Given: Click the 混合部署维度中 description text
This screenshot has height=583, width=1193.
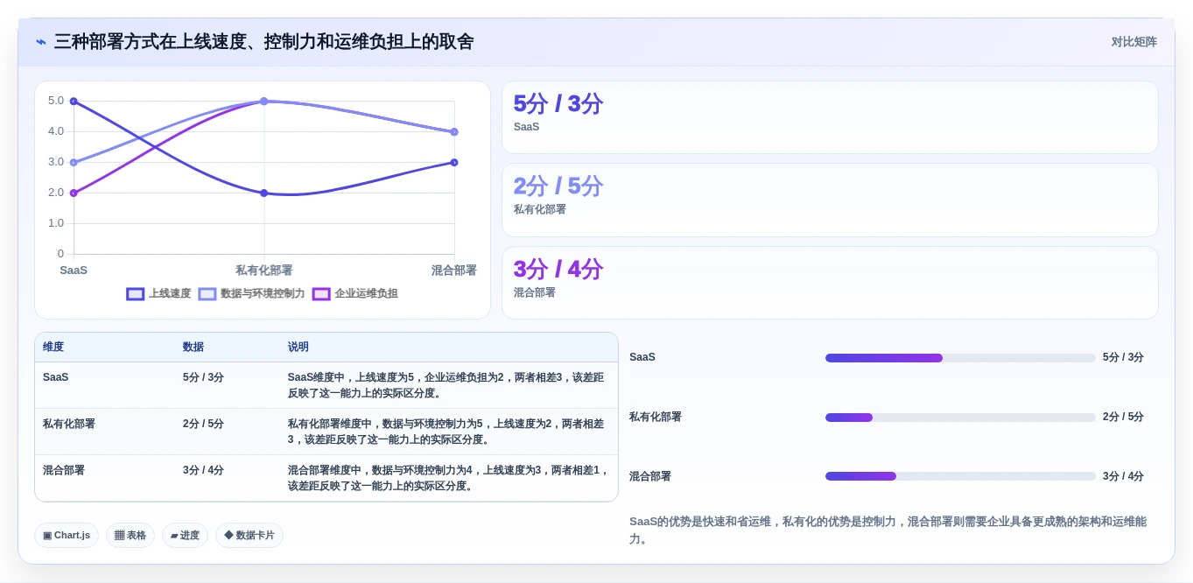Looking at the screenshot, I should tap(447, 478).
